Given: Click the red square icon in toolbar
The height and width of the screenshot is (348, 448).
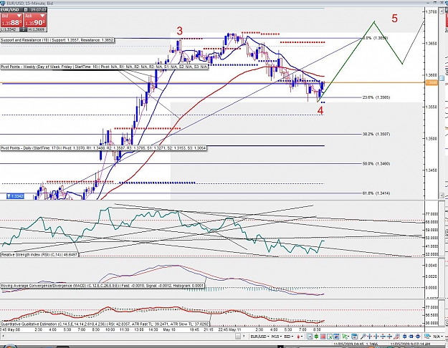Looking at the screenshot, I should click(x=323, y=337).
